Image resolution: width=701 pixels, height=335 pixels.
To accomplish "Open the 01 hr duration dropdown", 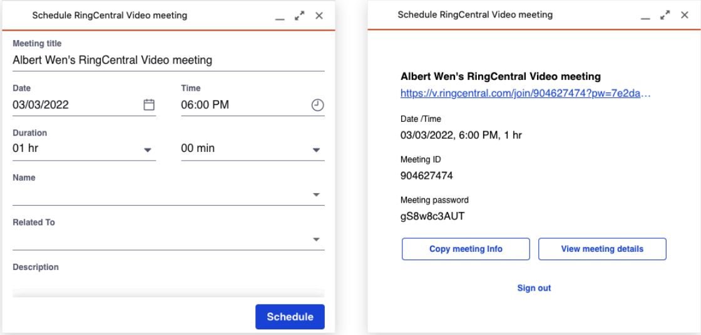I will 84,149.
